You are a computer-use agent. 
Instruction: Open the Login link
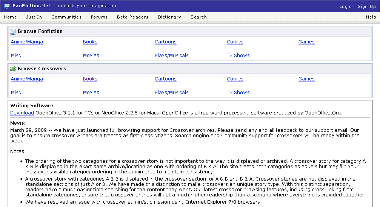(x=345, y=6)
